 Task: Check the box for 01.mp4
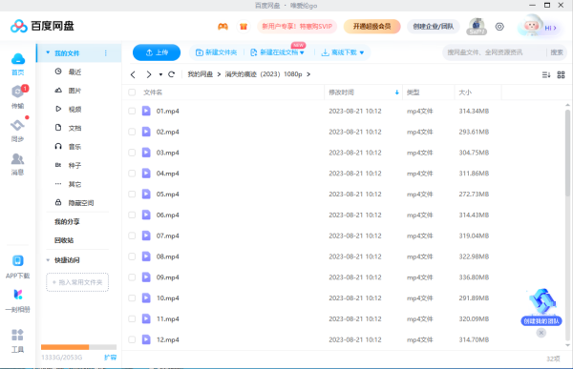pyautogui.click(x=132, y=111)
